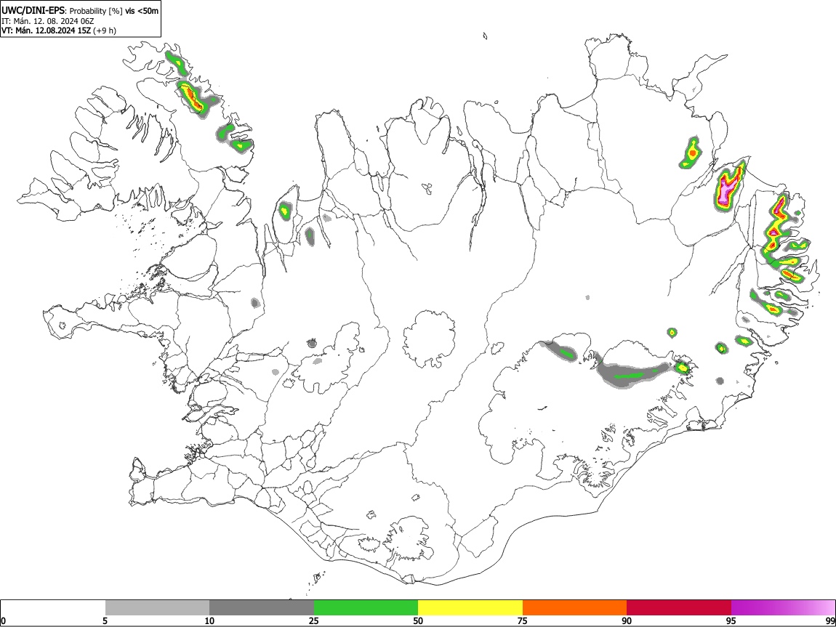
Task: Click the dark gray 10-25 legend swatch
Action: 262,608
